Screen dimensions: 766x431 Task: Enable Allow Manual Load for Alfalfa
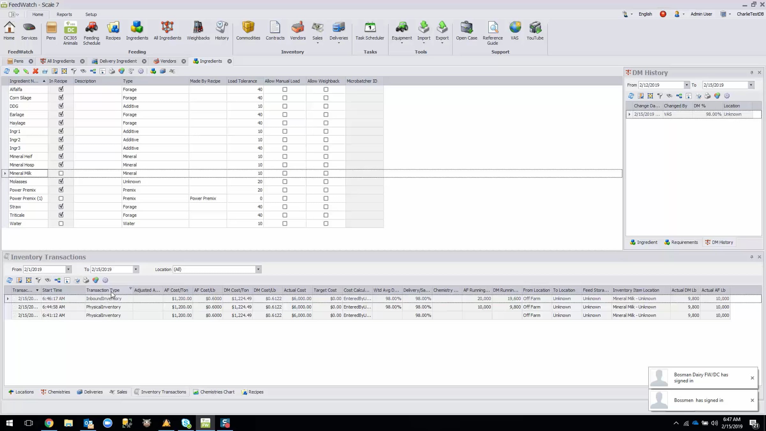pos(285,89)
